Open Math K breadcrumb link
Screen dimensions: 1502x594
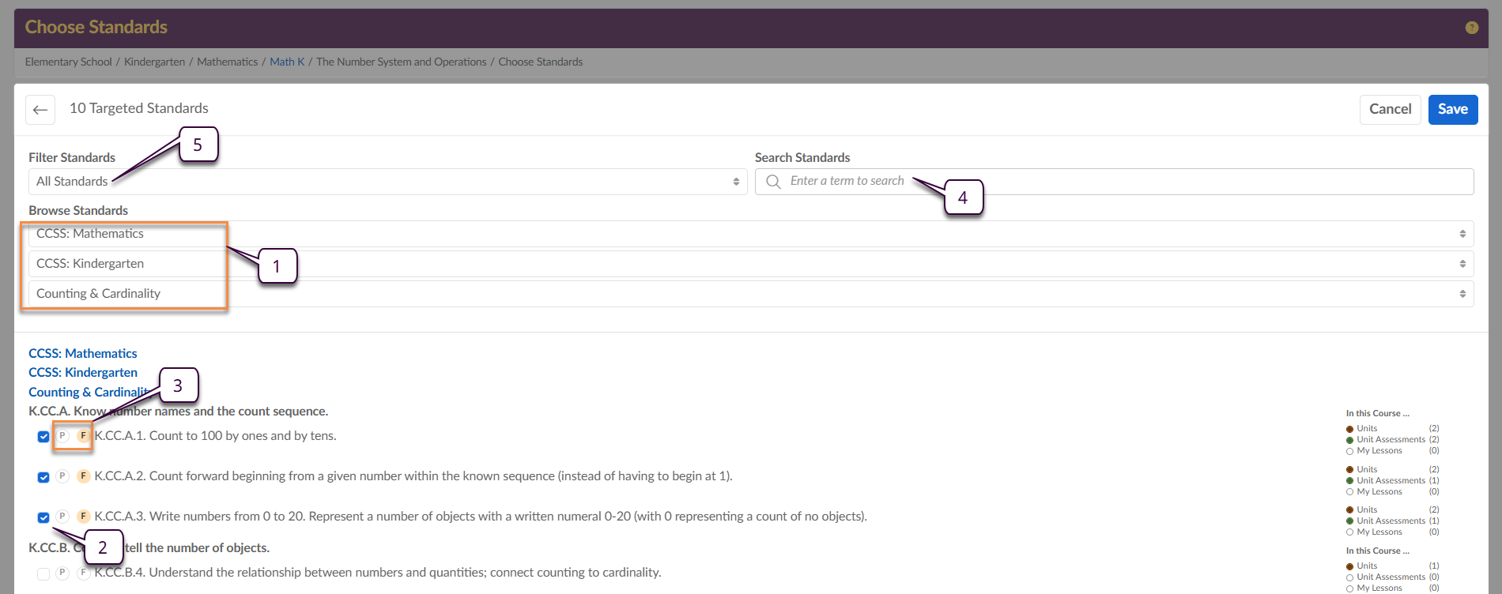coord(287,62)
